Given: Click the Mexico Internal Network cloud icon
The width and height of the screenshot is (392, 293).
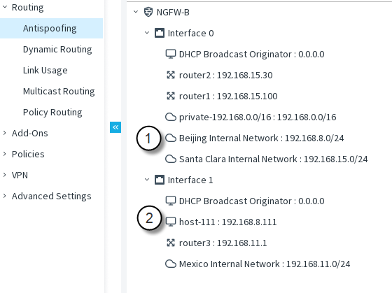Looking at the screenshot, I should click(x=171, y=264).
